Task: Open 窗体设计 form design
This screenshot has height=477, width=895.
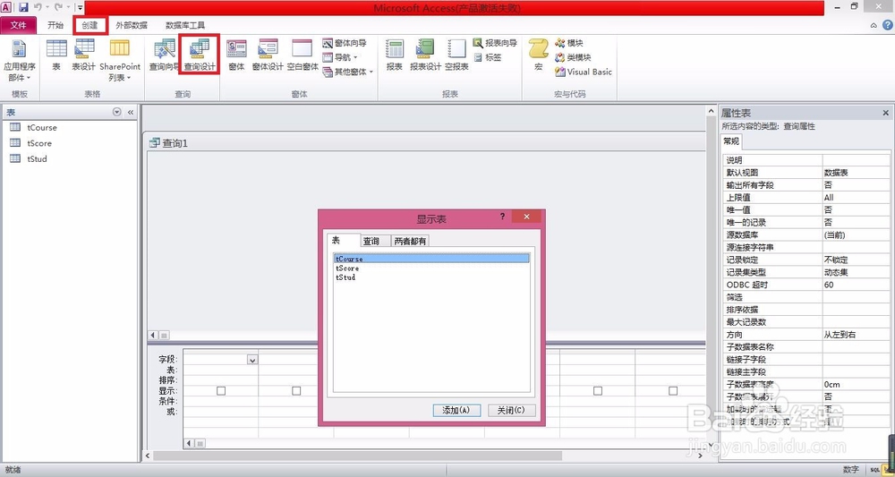Action: (x=268, y=55)
